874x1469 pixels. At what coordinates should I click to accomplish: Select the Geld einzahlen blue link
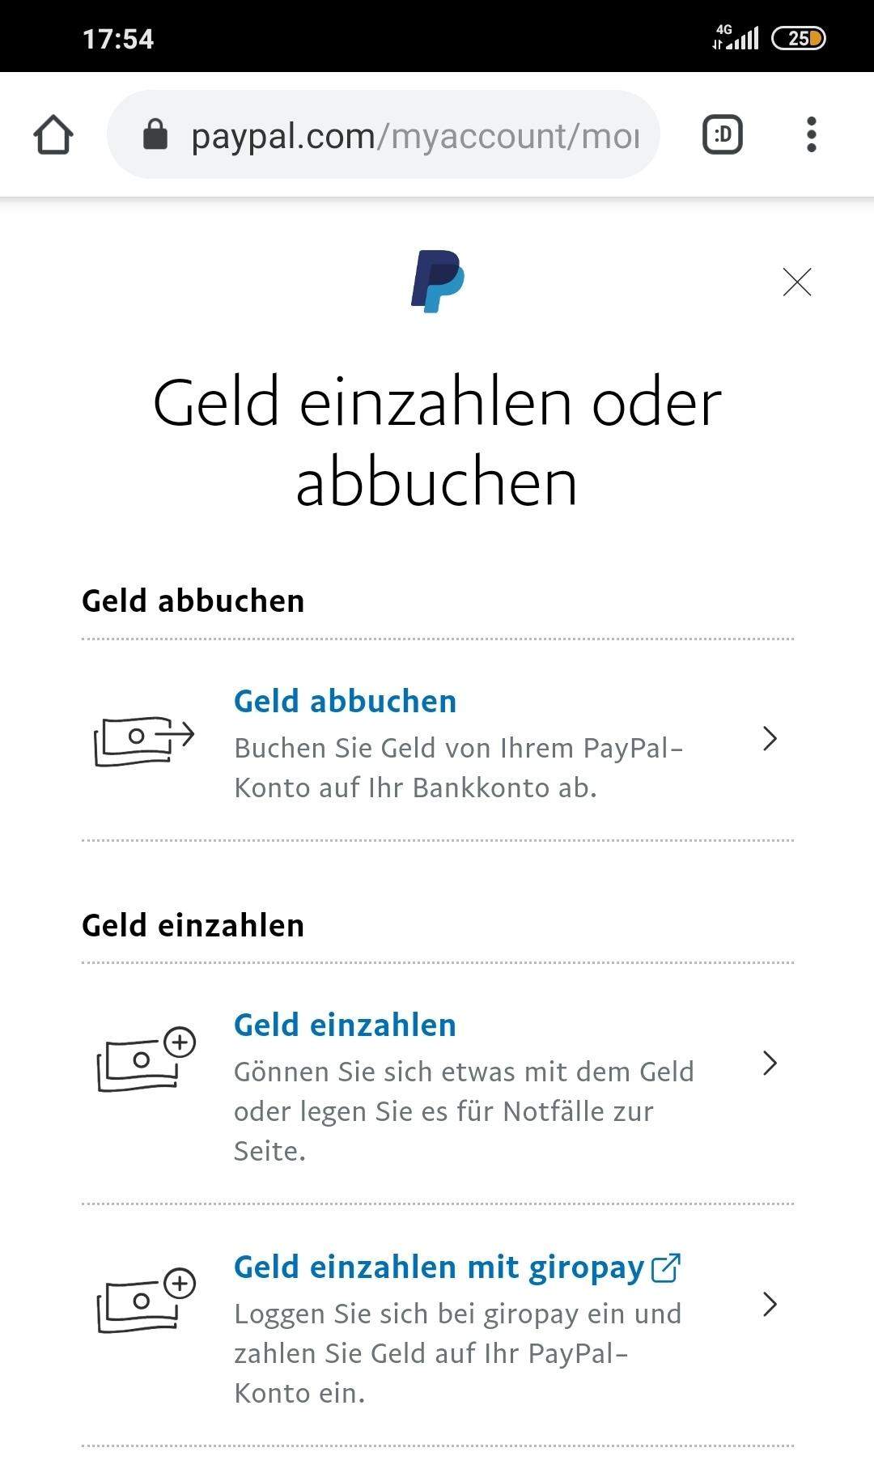click(345, 1025)
